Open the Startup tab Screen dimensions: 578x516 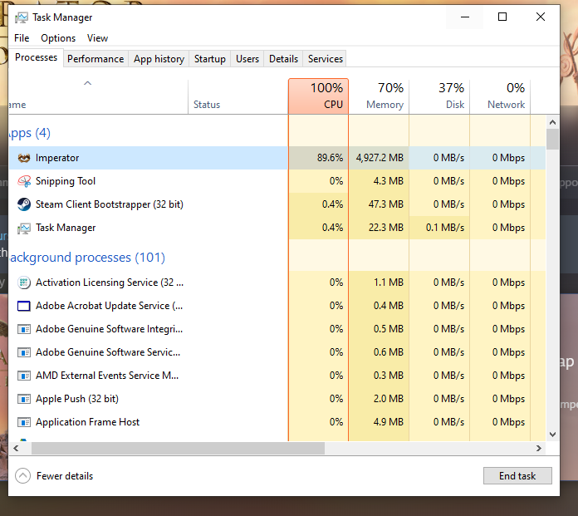coord(209,59)
